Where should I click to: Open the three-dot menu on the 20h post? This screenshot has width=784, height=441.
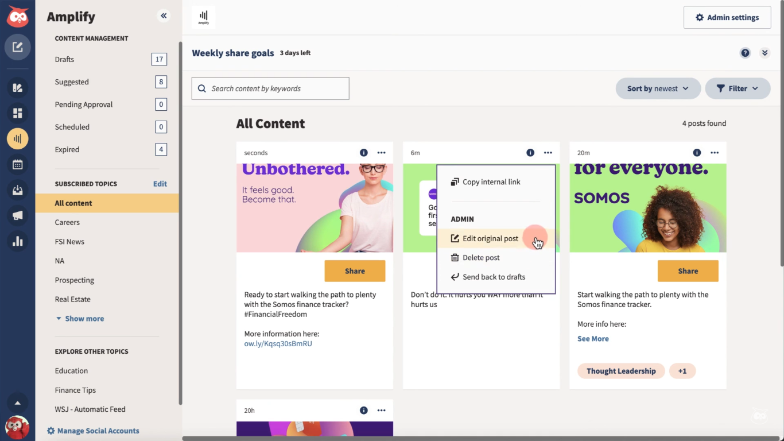click(382, 411)
